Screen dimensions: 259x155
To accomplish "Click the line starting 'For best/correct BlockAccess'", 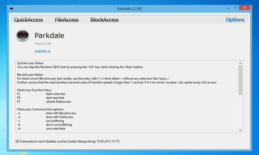I will 94,79.
